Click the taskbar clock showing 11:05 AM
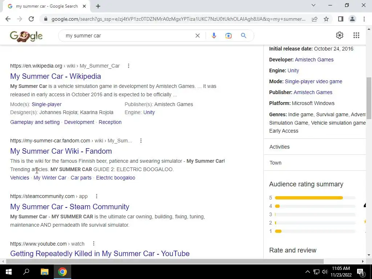372x279 pixels. click(x=341, y=272)
